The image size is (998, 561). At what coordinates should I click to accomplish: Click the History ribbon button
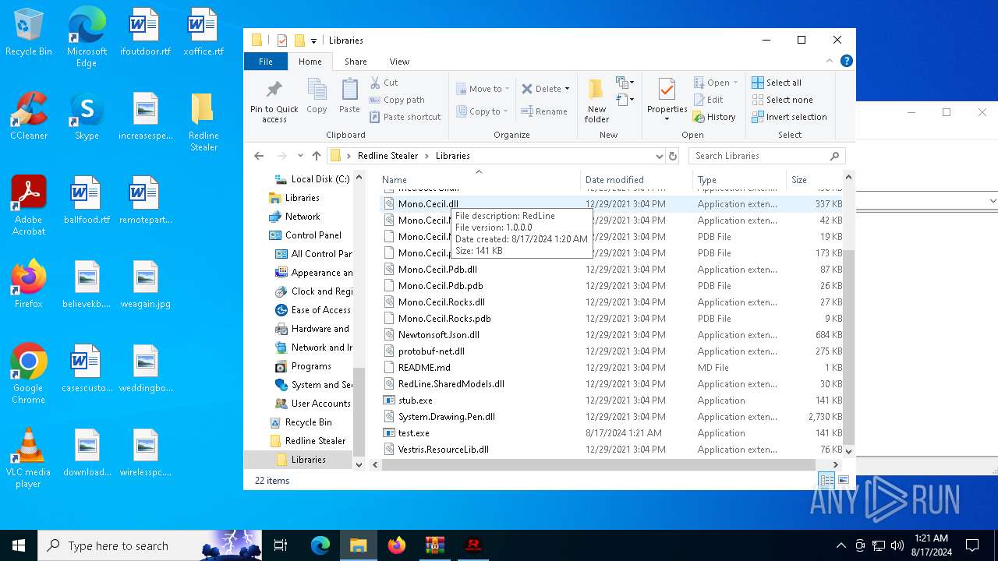(713, 117)
